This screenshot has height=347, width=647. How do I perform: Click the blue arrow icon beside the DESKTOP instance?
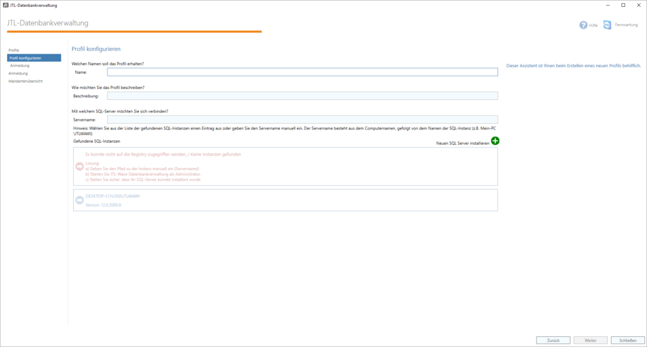coord(80,200)
